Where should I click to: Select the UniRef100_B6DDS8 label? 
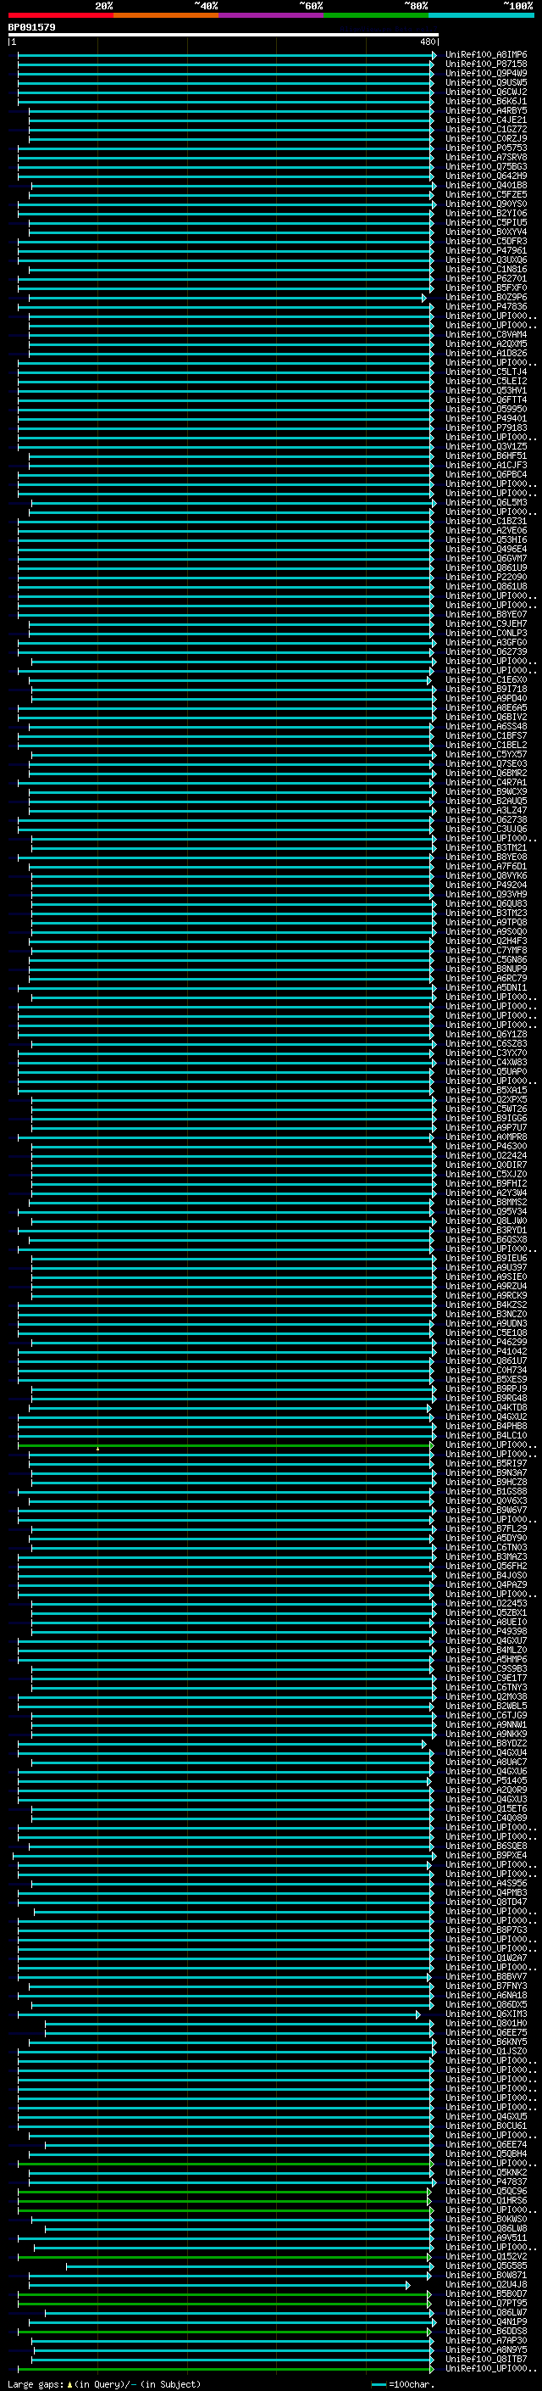(x=486, y=2331)
